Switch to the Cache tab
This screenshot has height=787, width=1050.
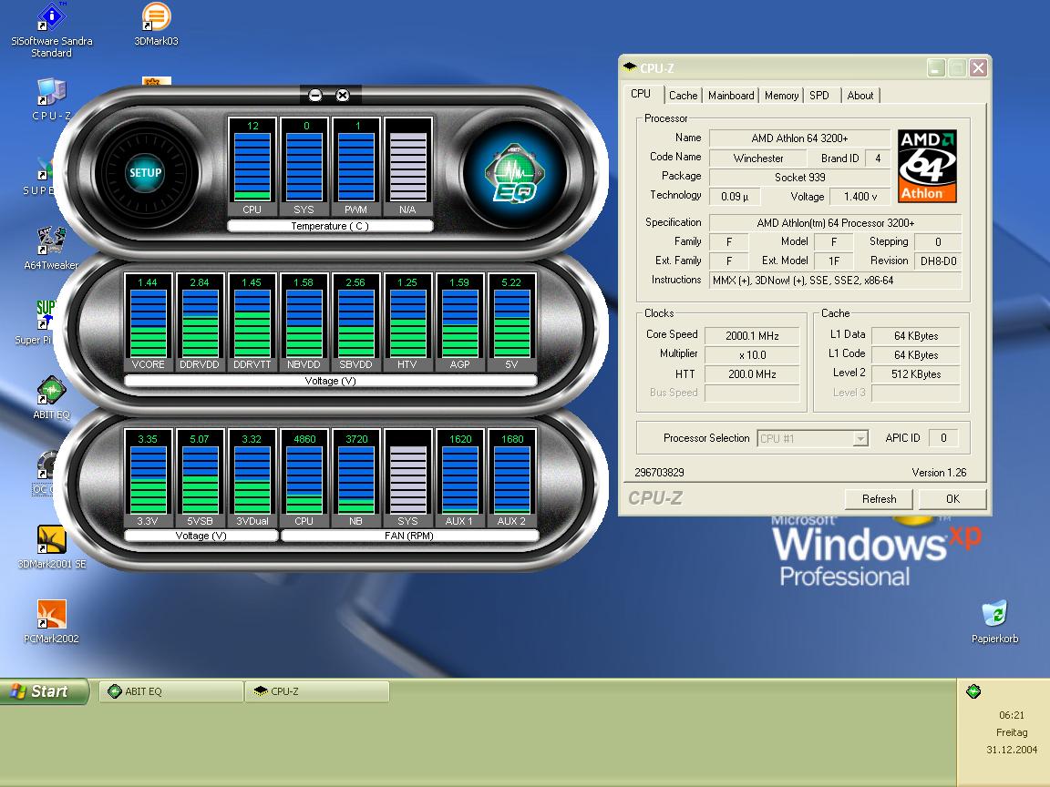[x=683, y=96]
